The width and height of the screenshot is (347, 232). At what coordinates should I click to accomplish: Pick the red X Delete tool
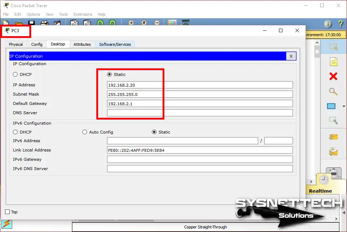pos(333,76)
